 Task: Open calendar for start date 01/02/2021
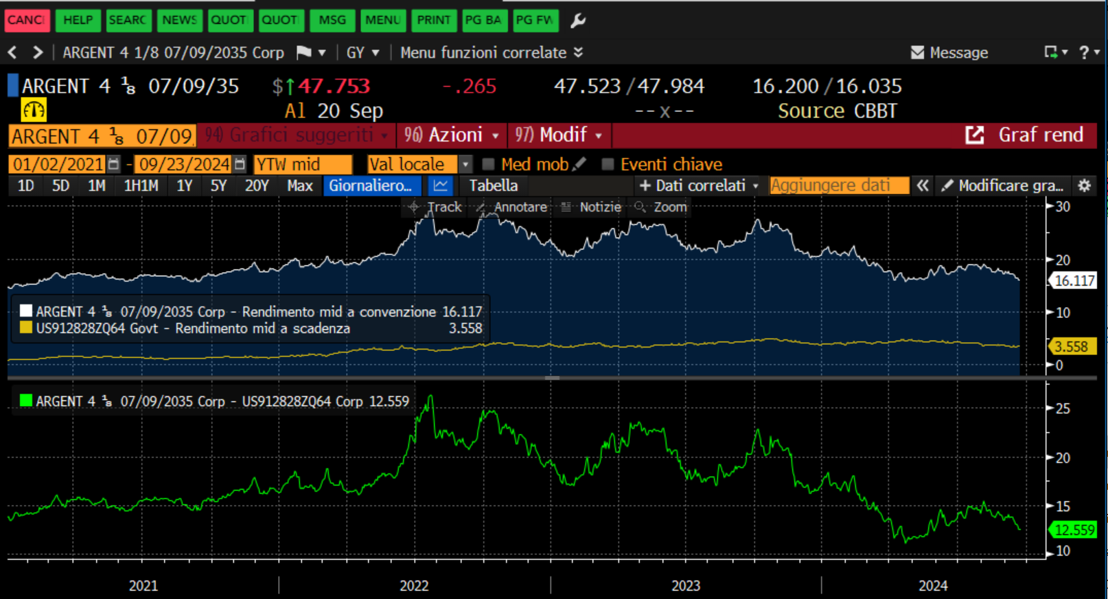tap(114, 164)
